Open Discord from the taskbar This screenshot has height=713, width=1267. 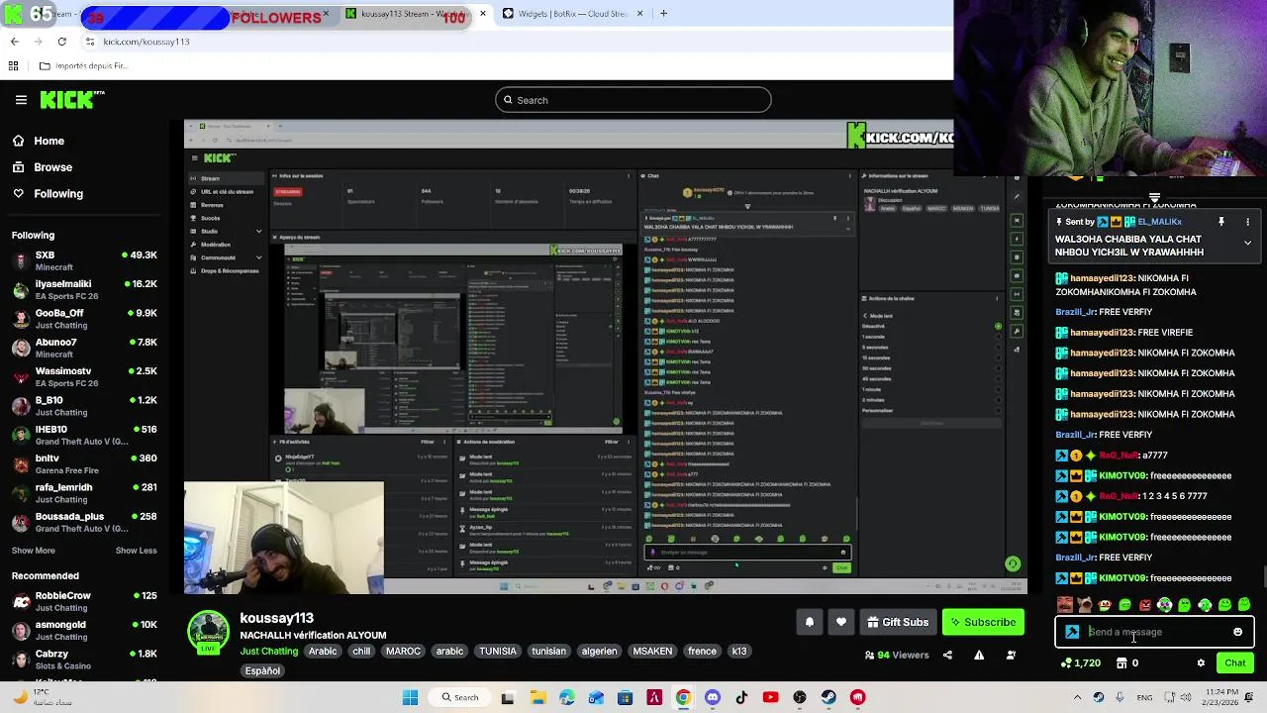tap(713, 697)
